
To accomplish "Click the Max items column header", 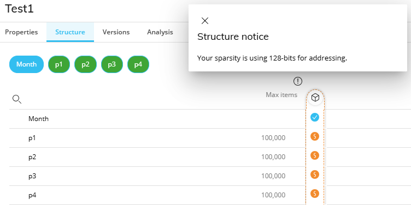I will 281,95.
